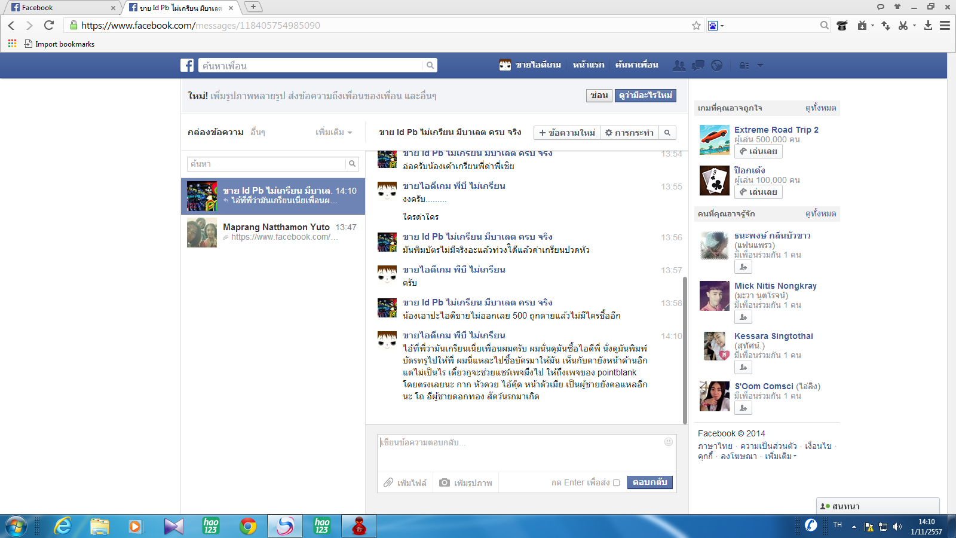Click the ซ่อน hide button
Viewport: 956px width, 538px height.
(x=599, y=95)
